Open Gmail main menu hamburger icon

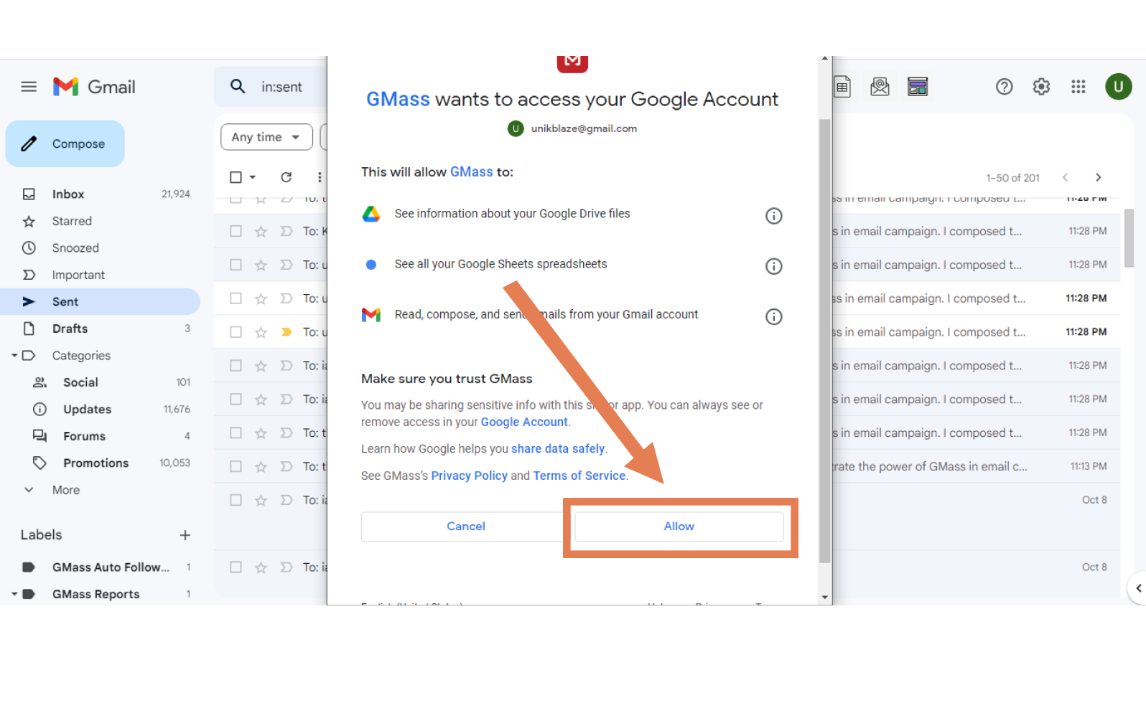pos(29,87)
